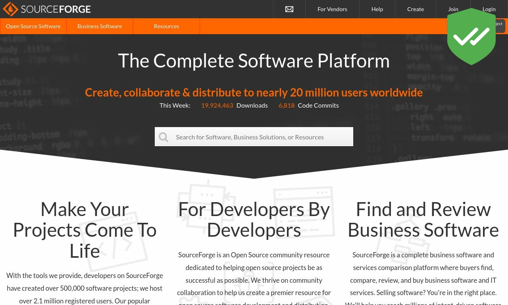Click the SourceForge logo in the header

coord(47,9)
